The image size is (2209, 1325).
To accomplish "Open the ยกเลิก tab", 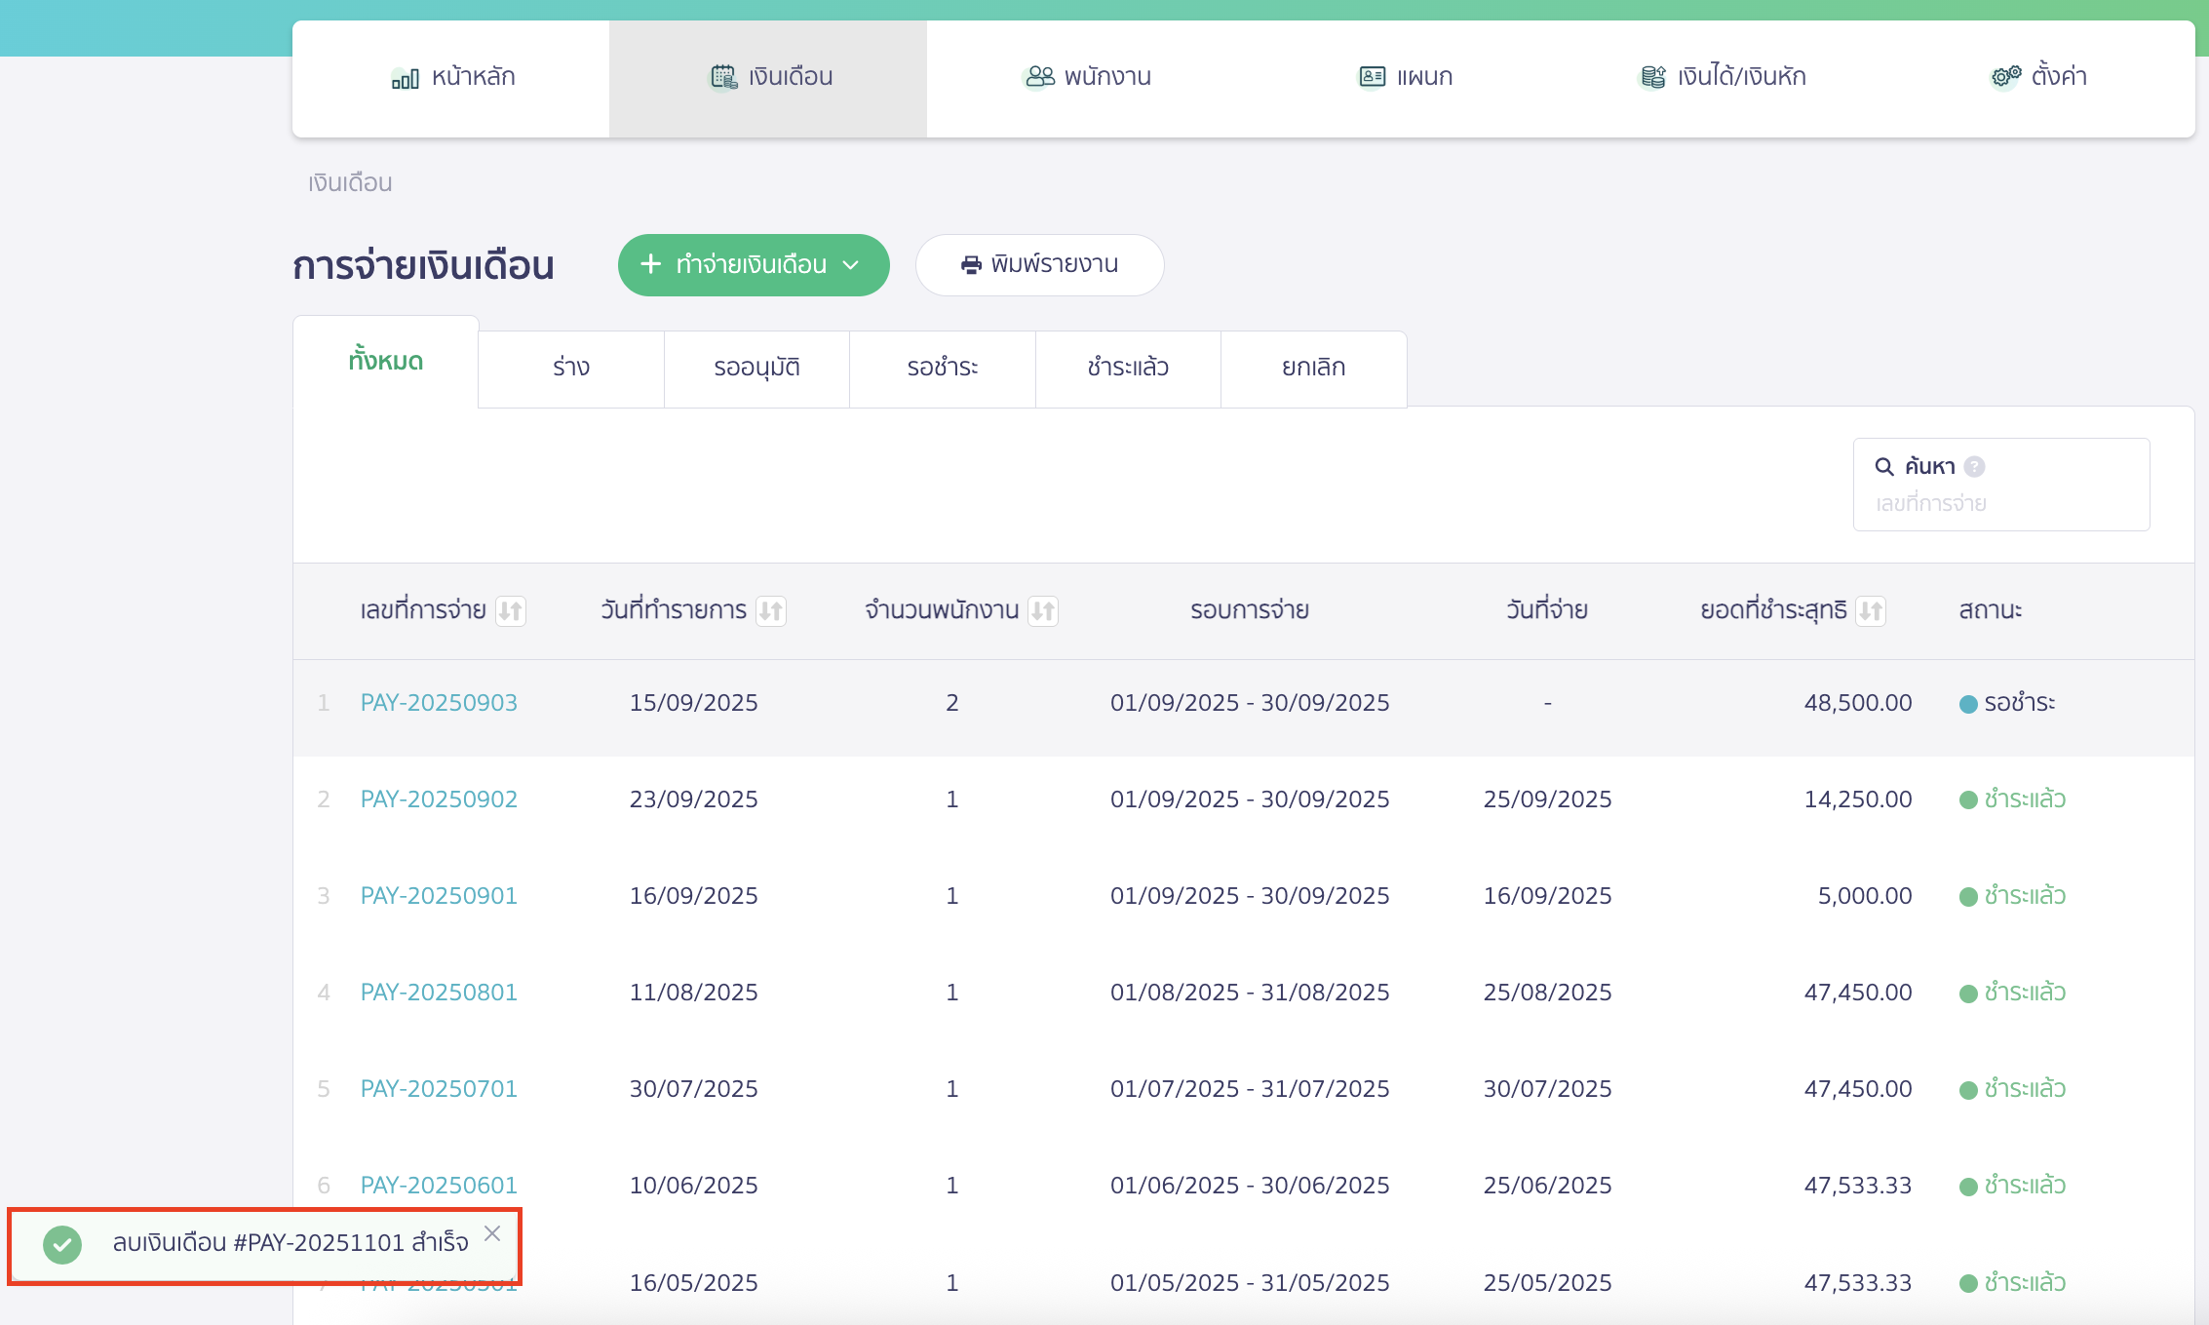I will point(1313,369).
